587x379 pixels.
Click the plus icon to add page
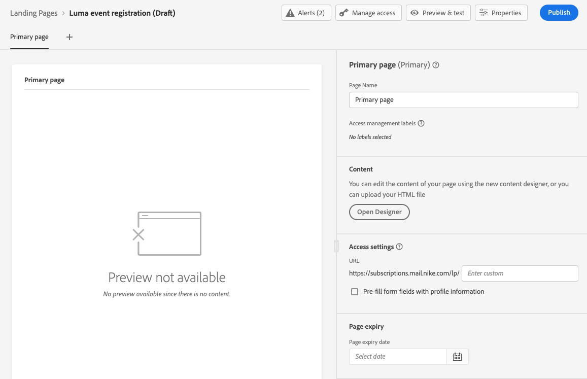click(70, 37)
